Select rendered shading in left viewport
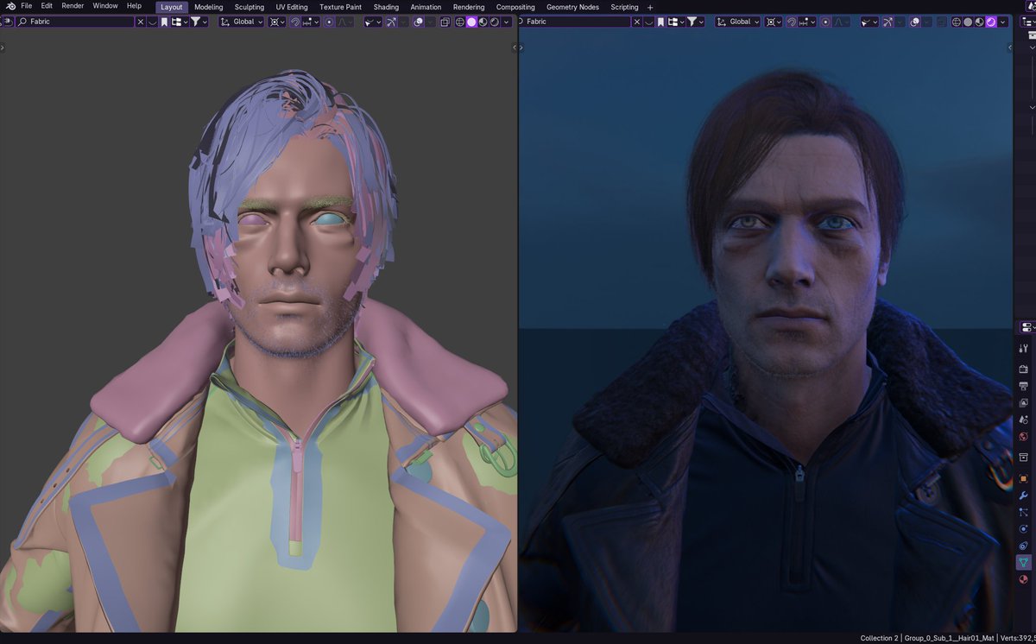1036x644 pixels. tap(495, 22)
